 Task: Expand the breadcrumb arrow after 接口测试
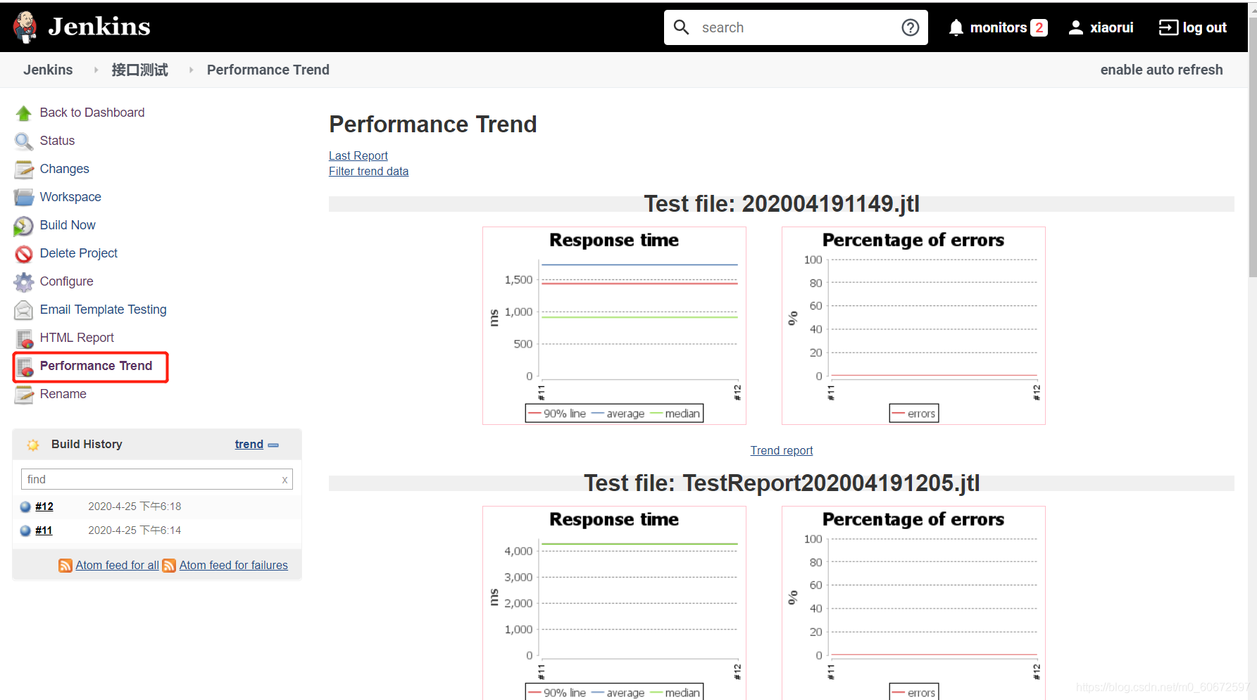pyautogui.click(x=191, y=70)
